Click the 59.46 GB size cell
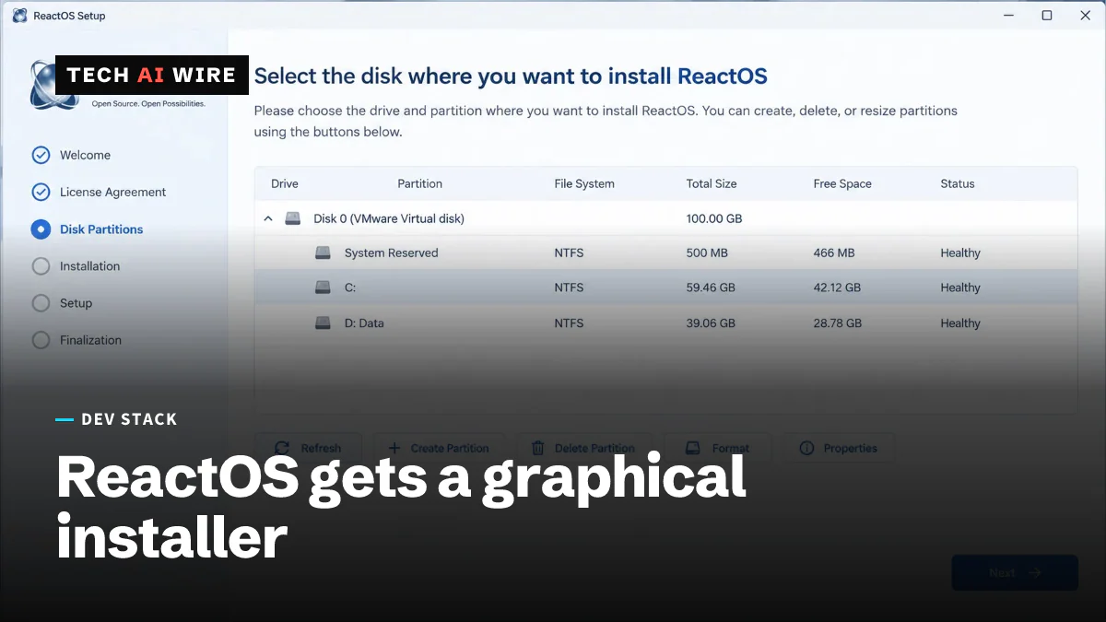 (711, 288)
